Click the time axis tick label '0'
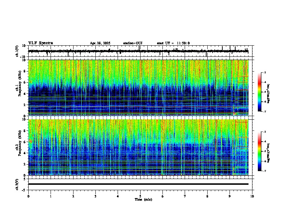This screenshot has width=284, height=220. tap(28, 196)
